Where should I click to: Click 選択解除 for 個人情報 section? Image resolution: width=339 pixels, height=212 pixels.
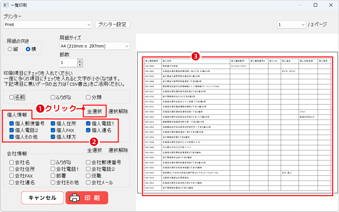(118, 111)
